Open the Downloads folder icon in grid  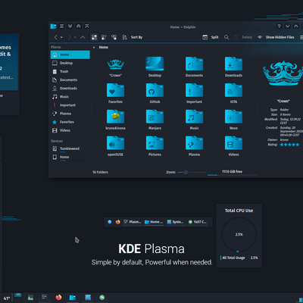(x=233, y=64)
